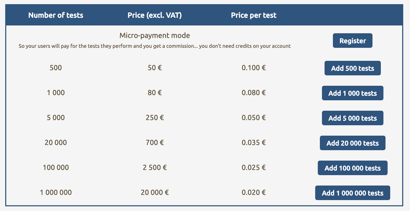Select the Add 5 000 tests button
410x211 pixels.
pyautogui.click(x=352, y=118)
